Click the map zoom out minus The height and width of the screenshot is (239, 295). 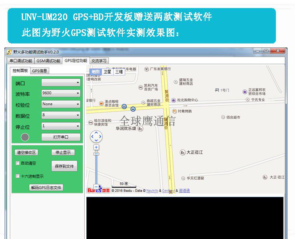(96, 187)
